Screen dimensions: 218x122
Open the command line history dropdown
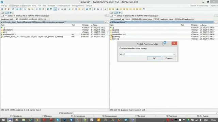coord(217,113)
